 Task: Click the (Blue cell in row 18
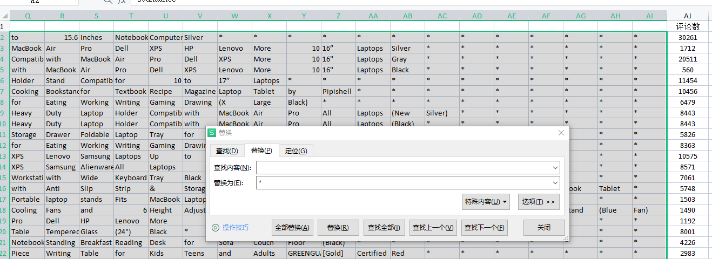click(615, 210)
